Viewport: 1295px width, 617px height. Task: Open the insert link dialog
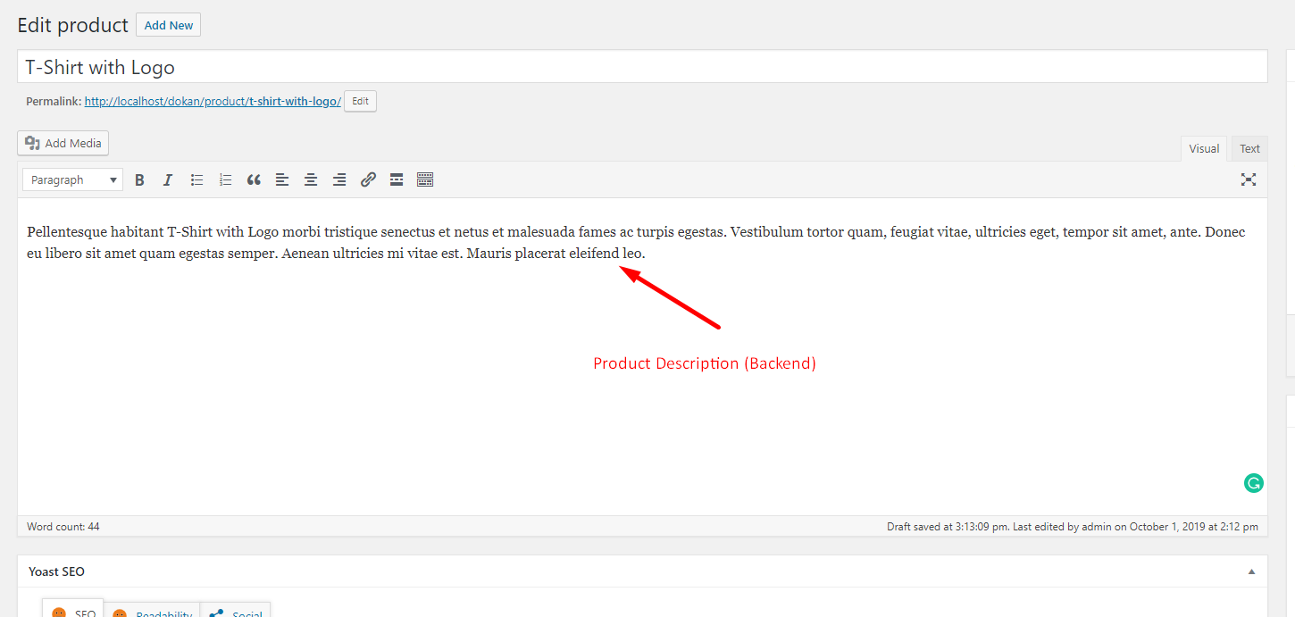(368, 179)
